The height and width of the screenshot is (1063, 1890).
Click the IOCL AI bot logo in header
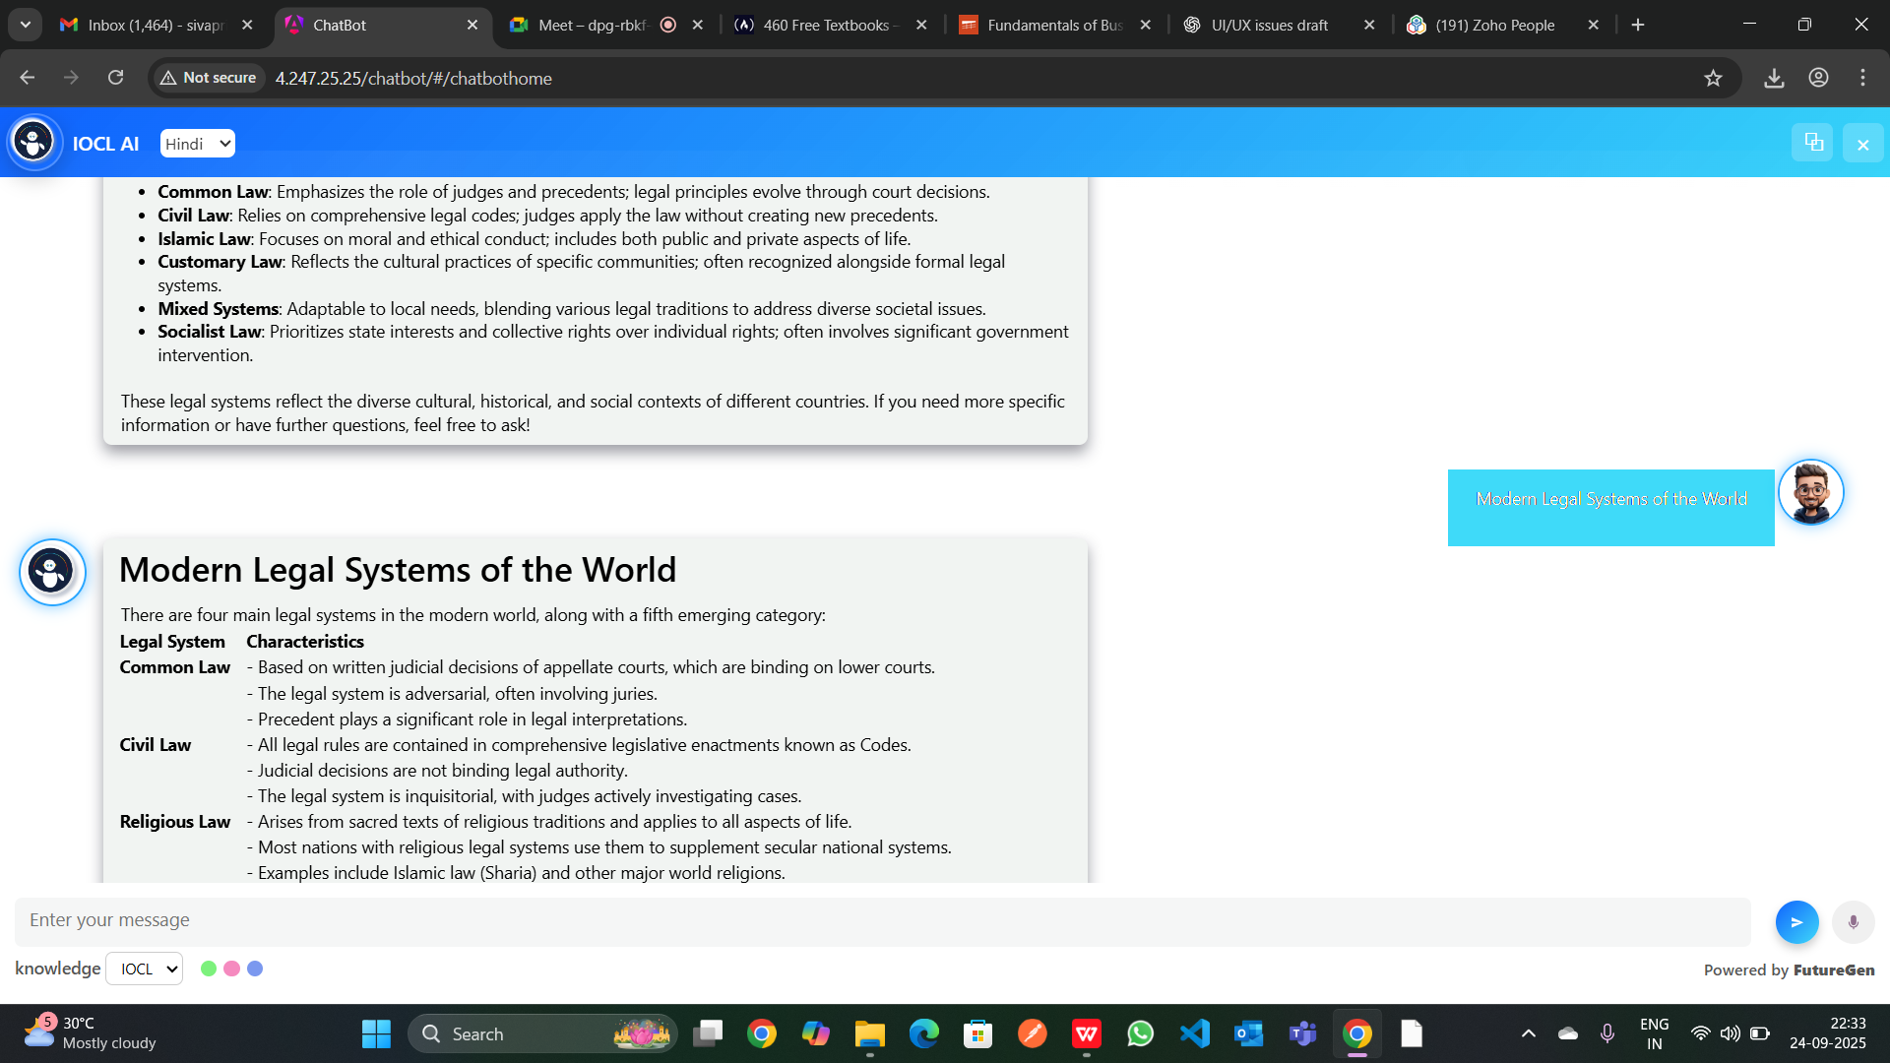click(x=34, y=143)
